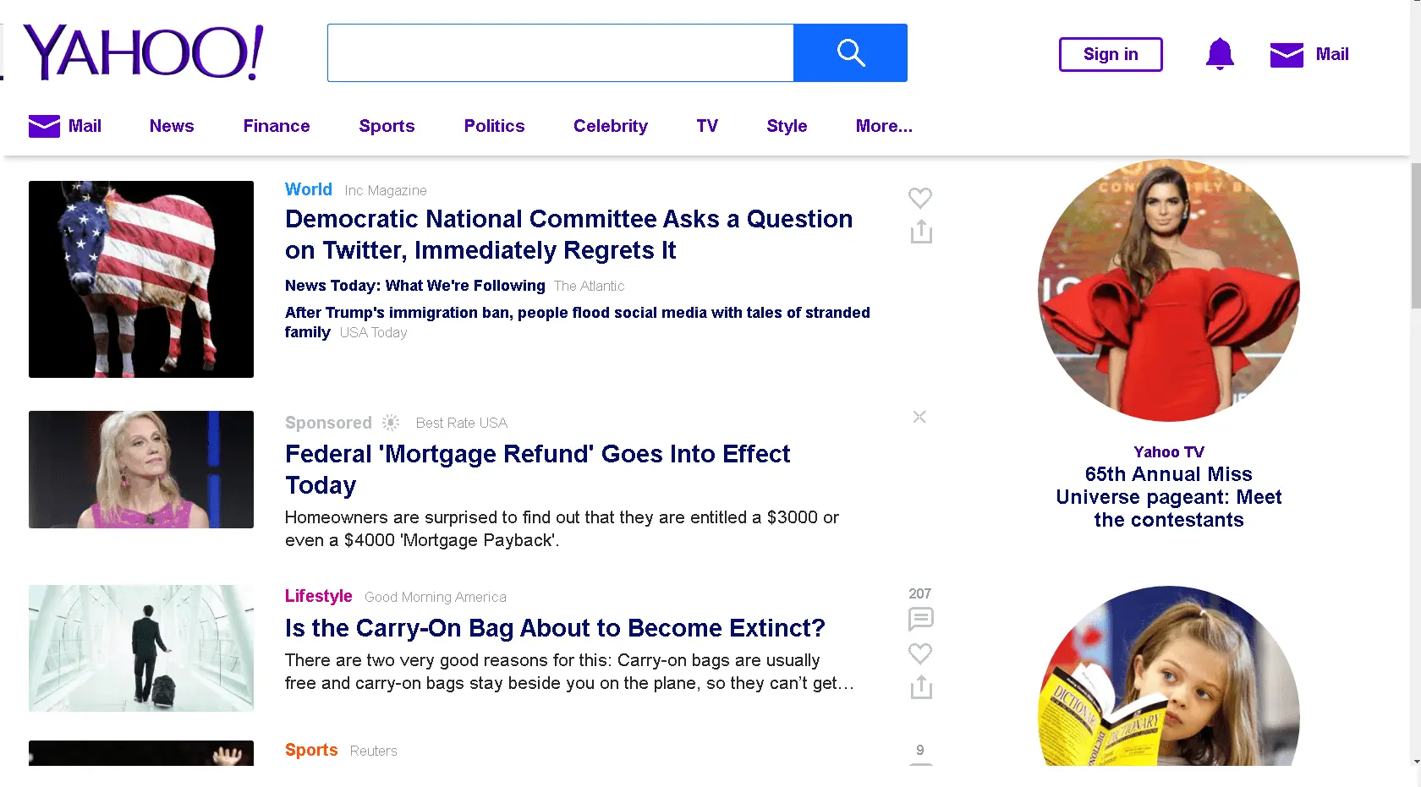Open Mail via the top-right envelope icon
The height and width of the screenshot is (787, 1421).
click(1287, 55)
